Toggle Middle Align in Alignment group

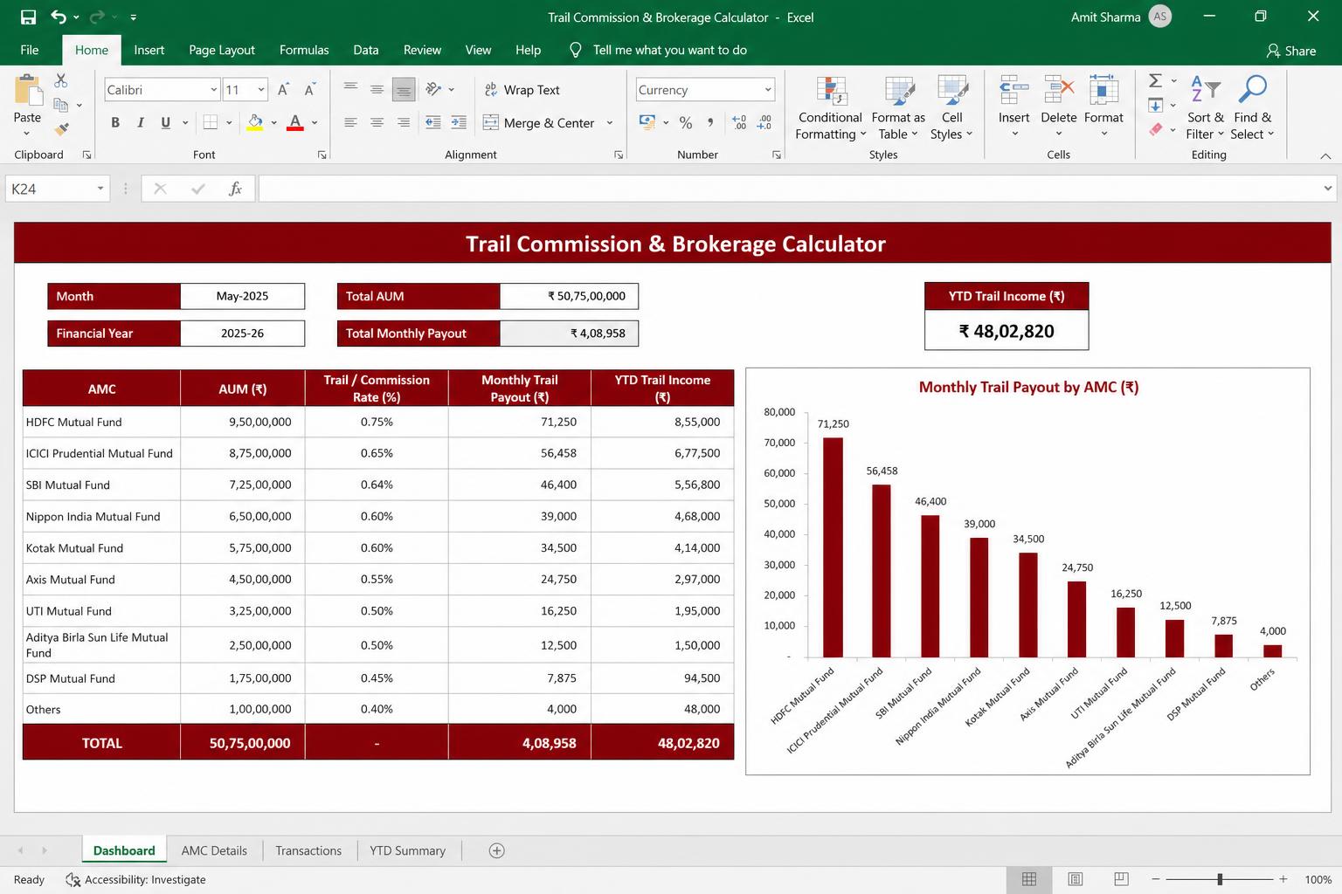377,89
